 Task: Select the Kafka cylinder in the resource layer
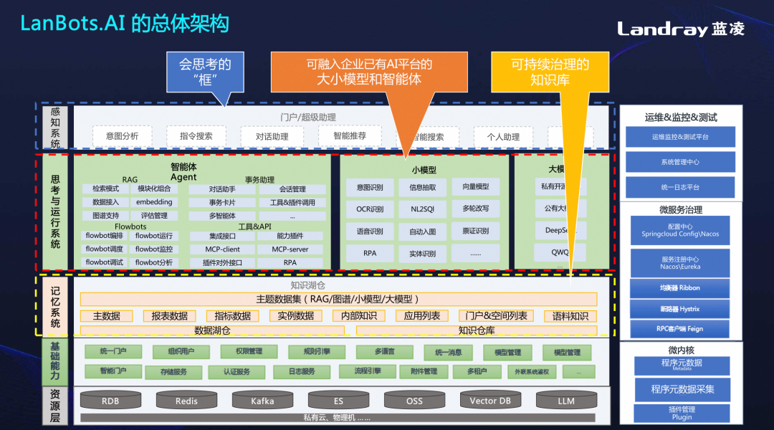coord(262,401)
